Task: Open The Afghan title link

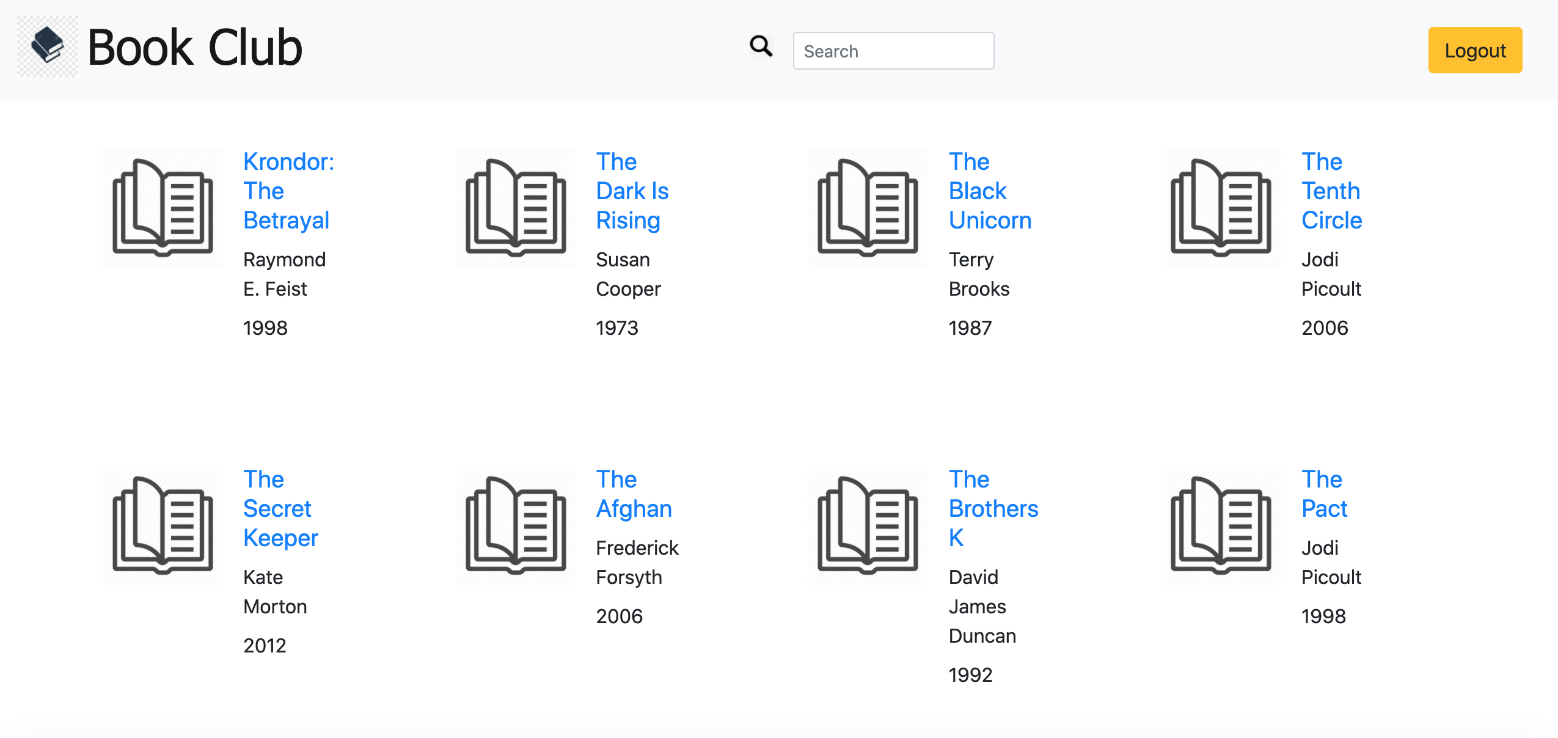Action: 634,494
